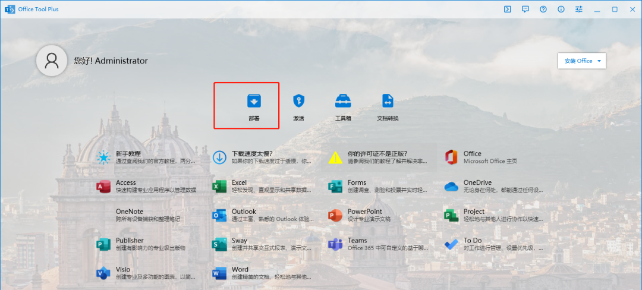Viewport: 642px width, 290px height.
Task: Expand the 安装 Office dropdown arrow
Action: point(599,61)
